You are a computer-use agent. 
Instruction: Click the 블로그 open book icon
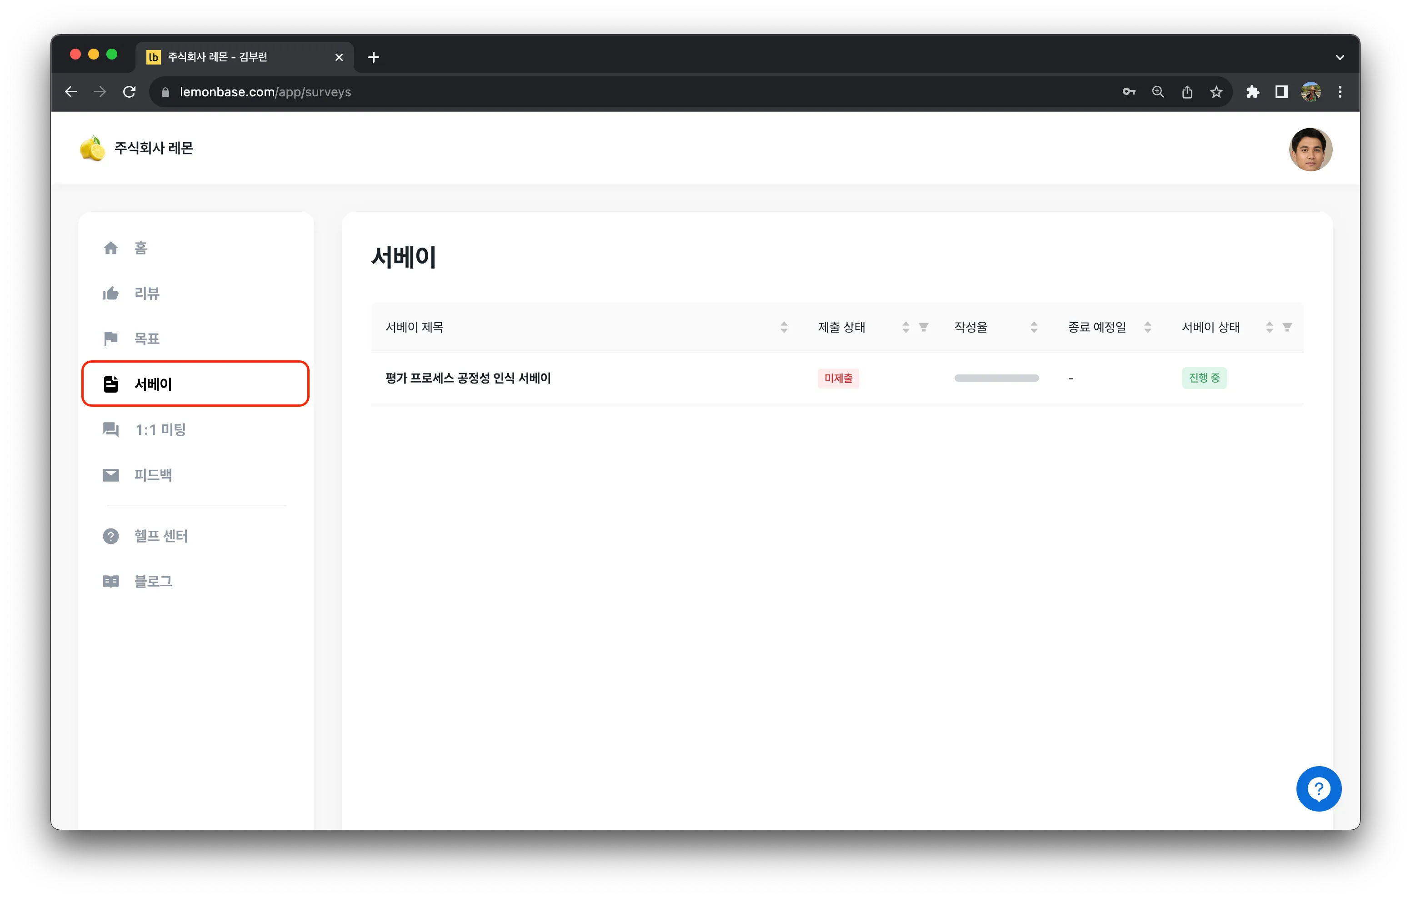pos(111,581)
